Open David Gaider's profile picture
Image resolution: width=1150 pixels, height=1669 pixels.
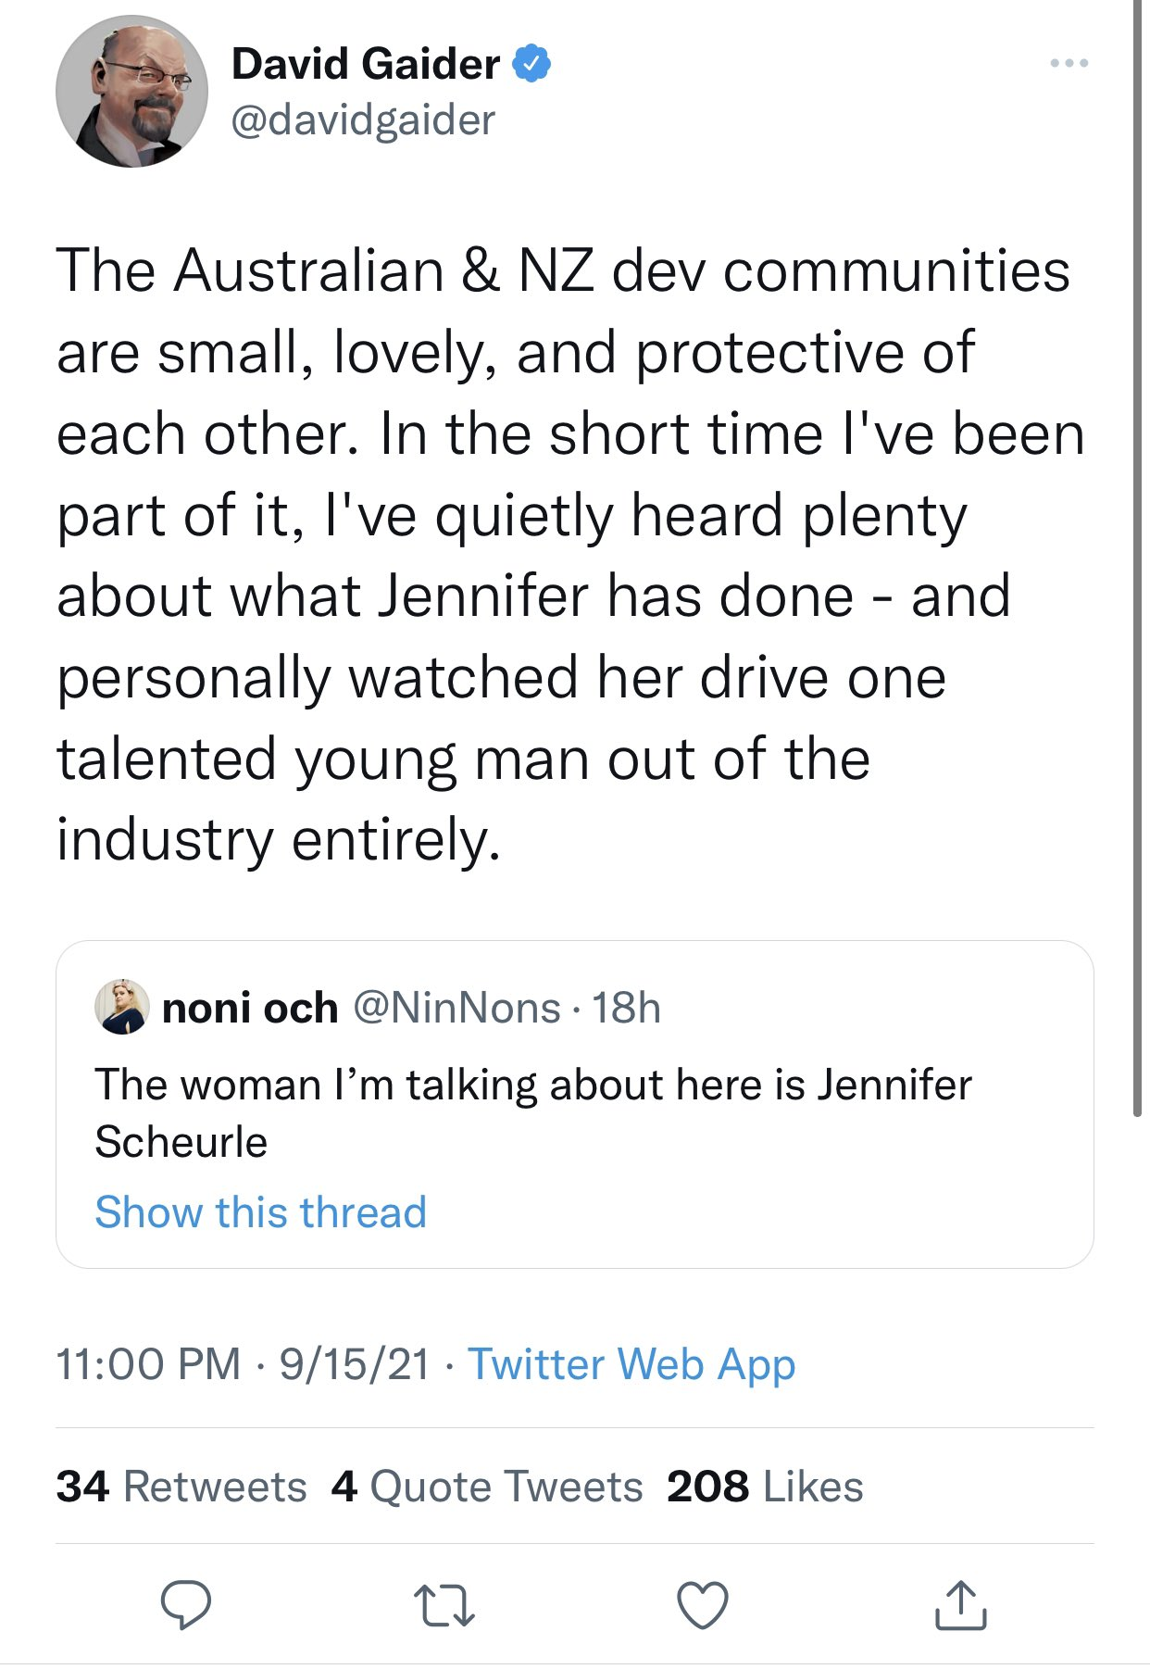point(131,91)
